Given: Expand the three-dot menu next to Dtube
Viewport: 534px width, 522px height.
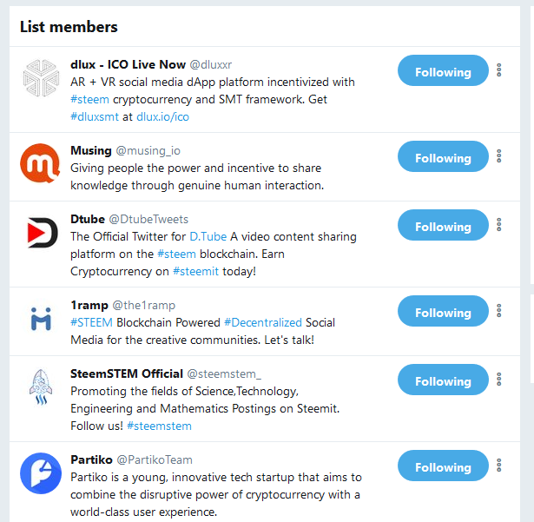Looking at the screenshot, I should pyautogui.click(x=499, y=225).
